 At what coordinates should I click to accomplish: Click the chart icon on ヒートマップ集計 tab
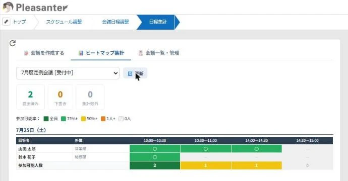(81, 53)
